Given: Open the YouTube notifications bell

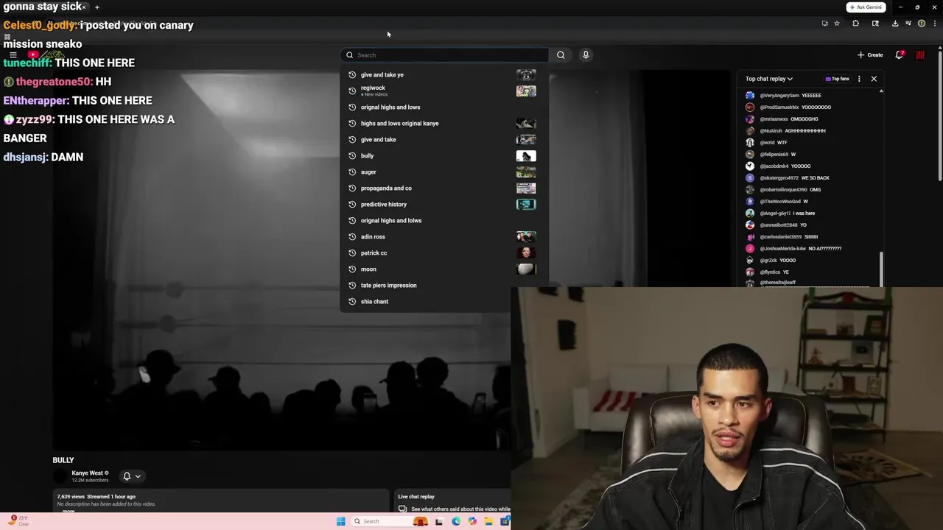Looking at the screenshot, I should 900,54.
